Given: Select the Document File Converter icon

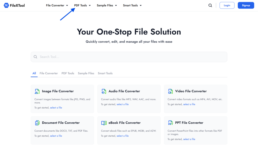Looking at the screenshot, I should [37, 122].
